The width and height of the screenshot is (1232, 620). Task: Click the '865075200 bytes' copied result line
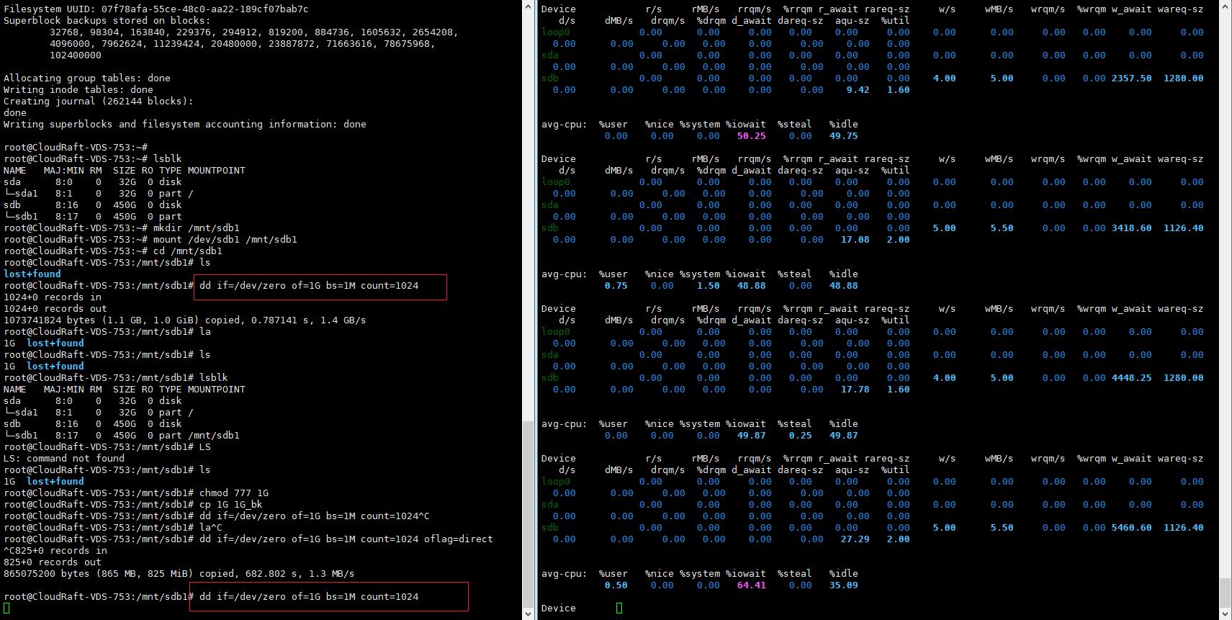tap(179, 574)
